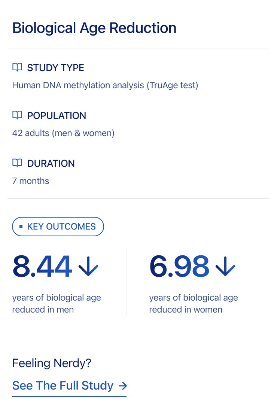Click the Human DNA methylation analysis text

pyautogui.click(x=105, y=85)
